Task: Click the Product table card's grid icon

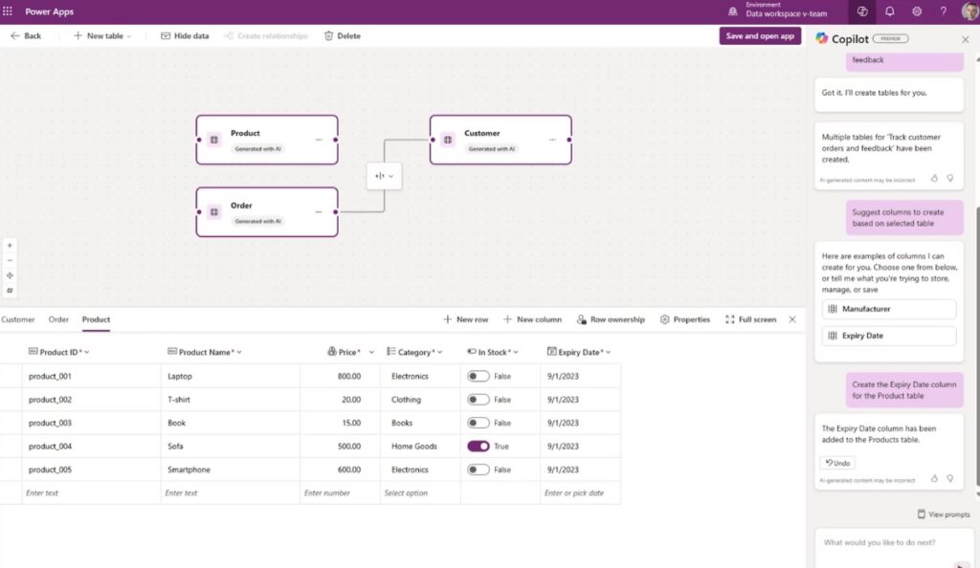Action: point(214,140)
